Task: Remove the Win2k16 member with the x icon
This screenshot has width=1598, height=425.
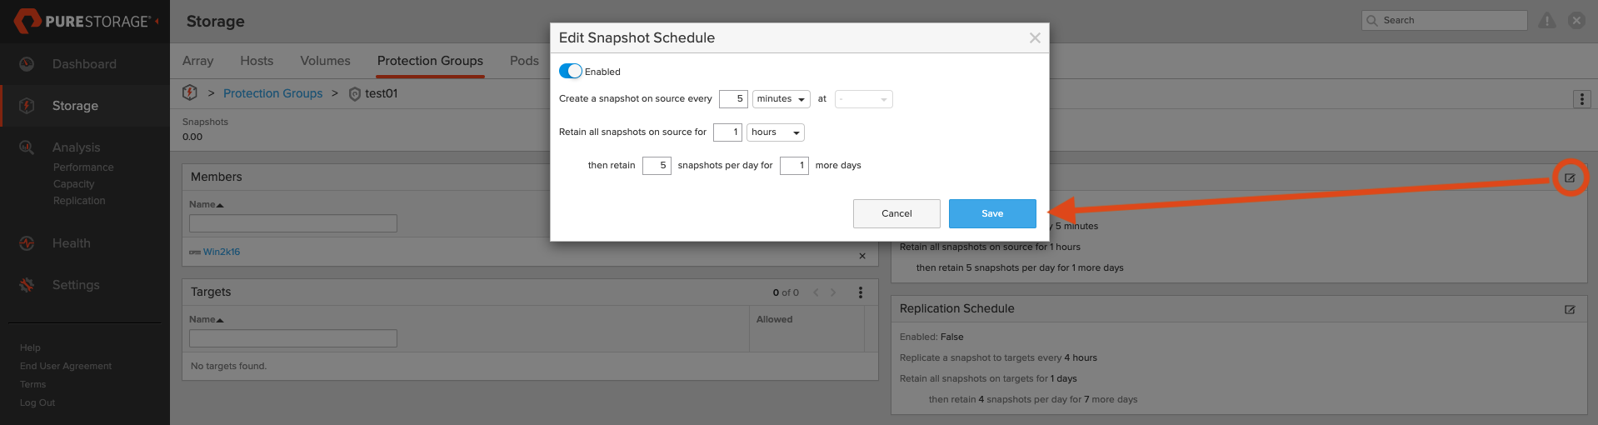Action: [862, 256]
